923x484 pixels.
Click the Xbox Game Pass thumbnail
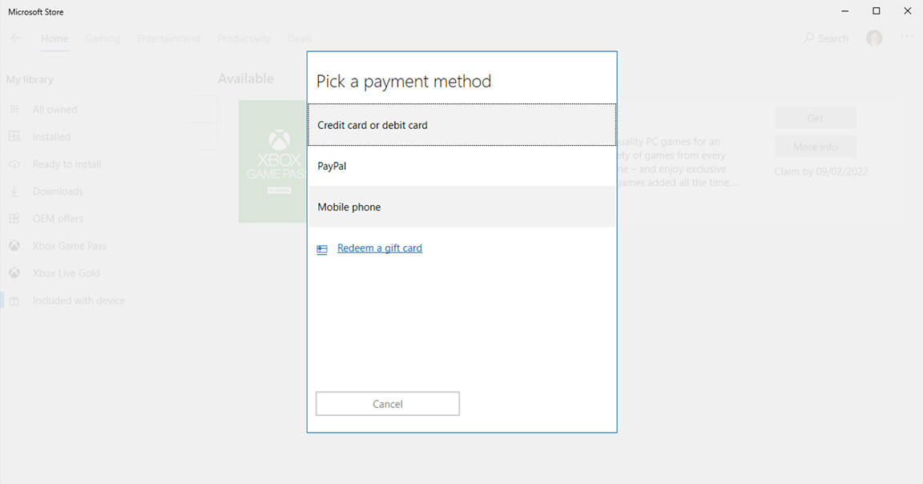pyautogui.click(x=272, y=162)
